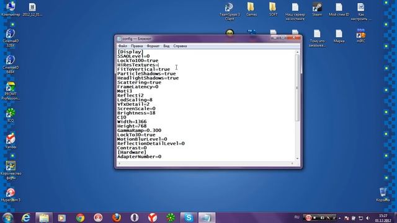The image size is (397, 223).
Task: Select the SOFT folder on desktop
Action: pyautogui.click(x=273, y=9)
